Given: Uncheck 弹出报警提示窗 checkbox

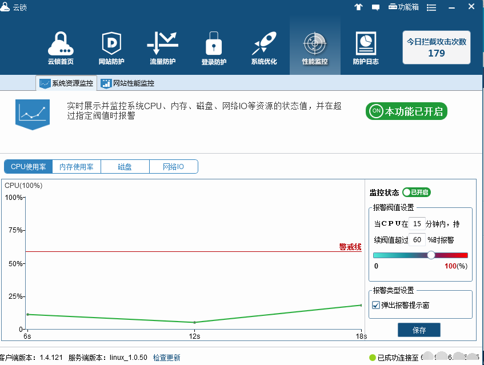Looking at the screenshot, I should [x=376, y=305].
